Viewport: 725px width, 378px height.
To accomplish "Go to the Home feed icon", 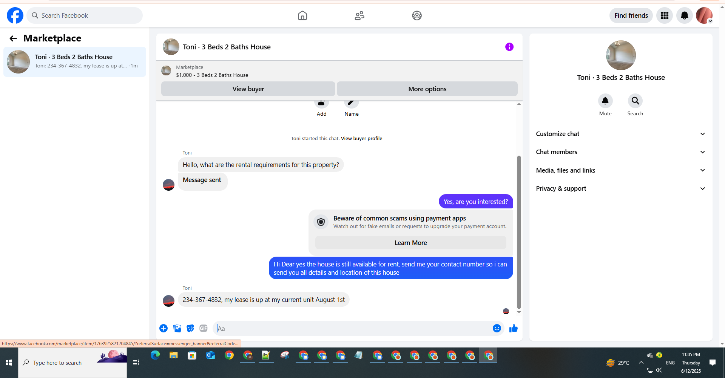I will (x=302, y=15).
